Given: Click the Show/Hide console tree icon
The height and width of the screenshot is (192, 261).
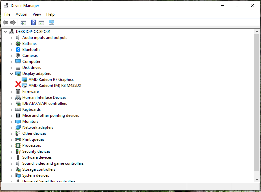Looking at the screenshot, I should [x=23, y=23].
